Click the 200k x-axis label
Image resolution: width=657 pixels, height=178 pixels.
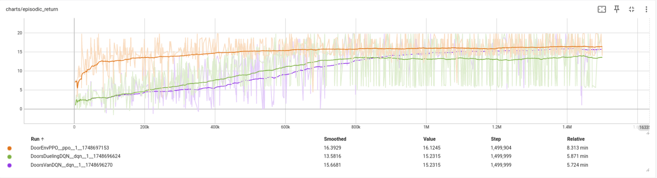(x=144, y=127)
